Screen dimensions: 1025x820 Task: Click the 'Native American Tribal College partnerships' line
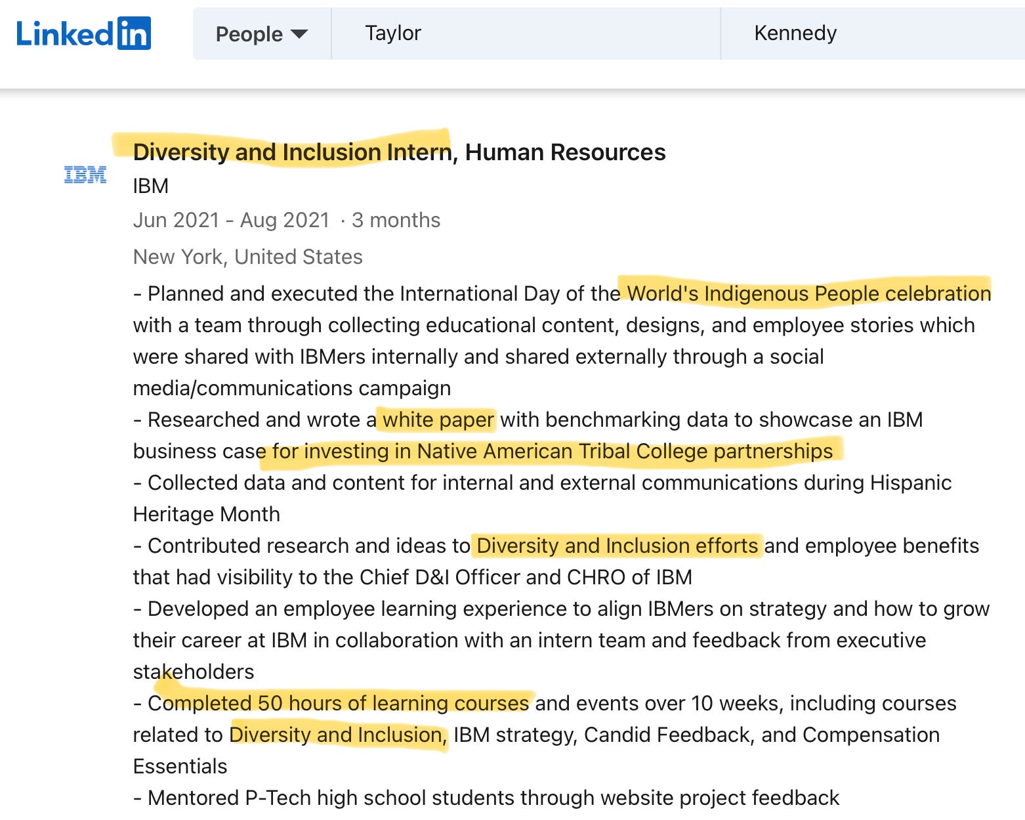tap(483, 451)
